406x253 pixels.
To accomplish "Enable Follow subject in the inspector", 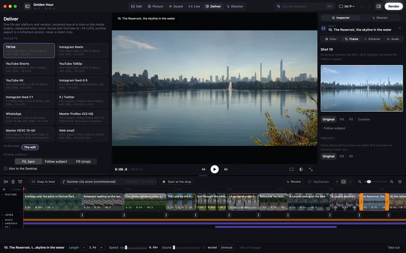I will pos(334,129).
